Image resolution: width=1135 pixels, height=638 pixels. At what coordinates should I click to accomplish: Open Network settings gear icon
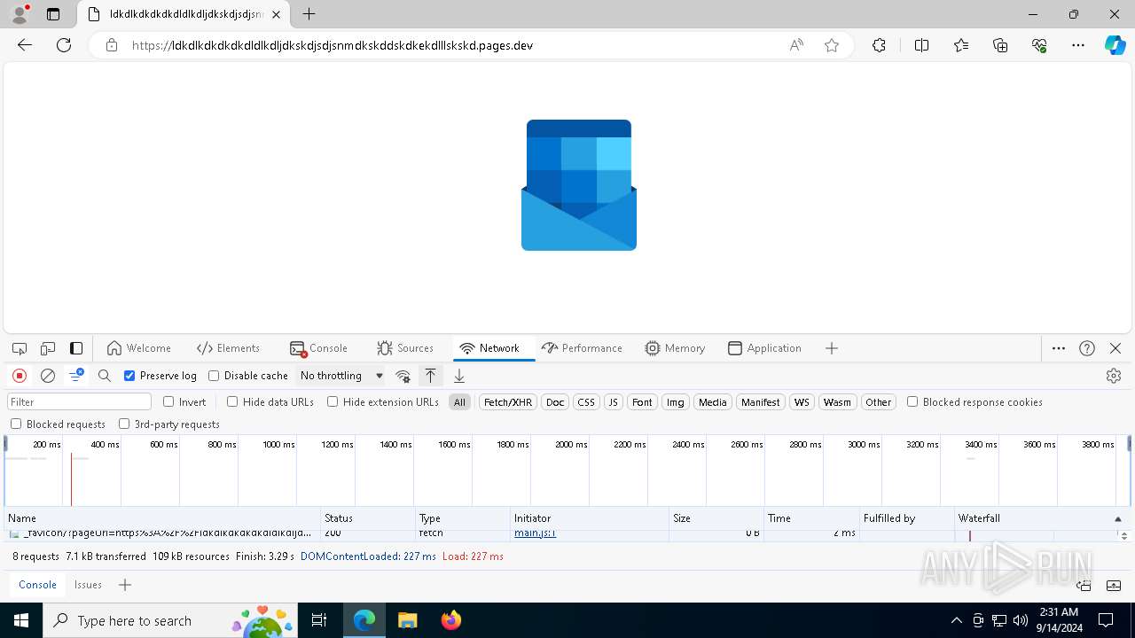(1114, 376)
